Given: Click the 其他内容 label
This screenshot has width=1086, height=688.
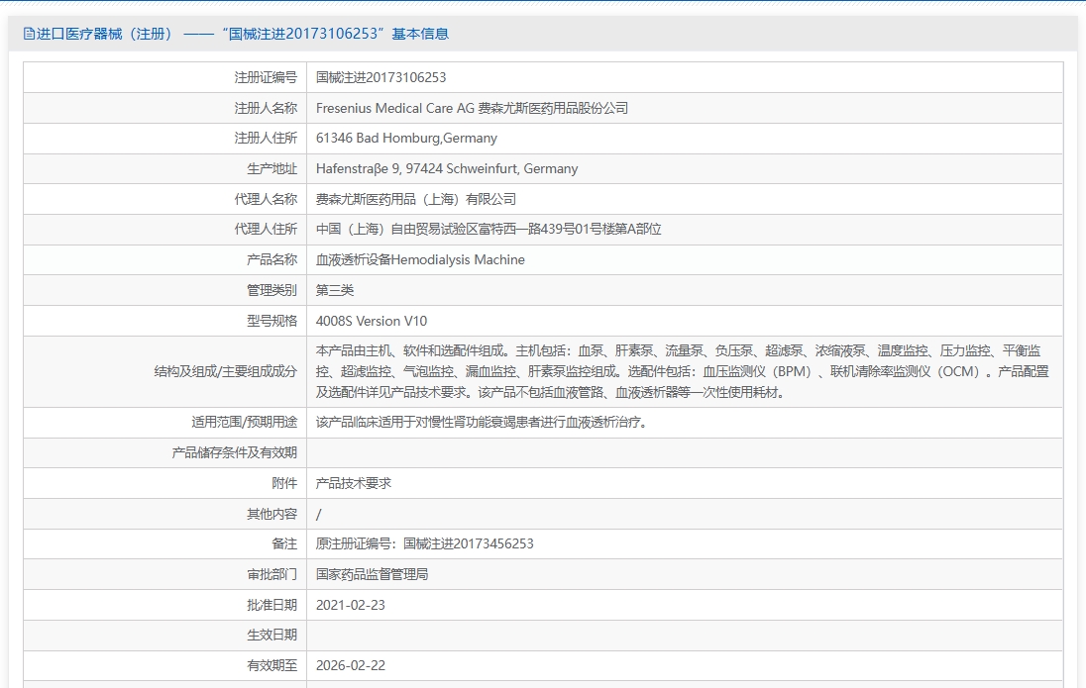Looking at the screenshot, I should (271, 514).
